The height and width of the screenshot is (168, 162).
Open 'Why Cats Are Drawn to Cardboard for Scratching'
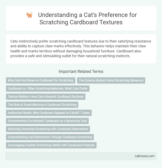[x=41, y=80]
